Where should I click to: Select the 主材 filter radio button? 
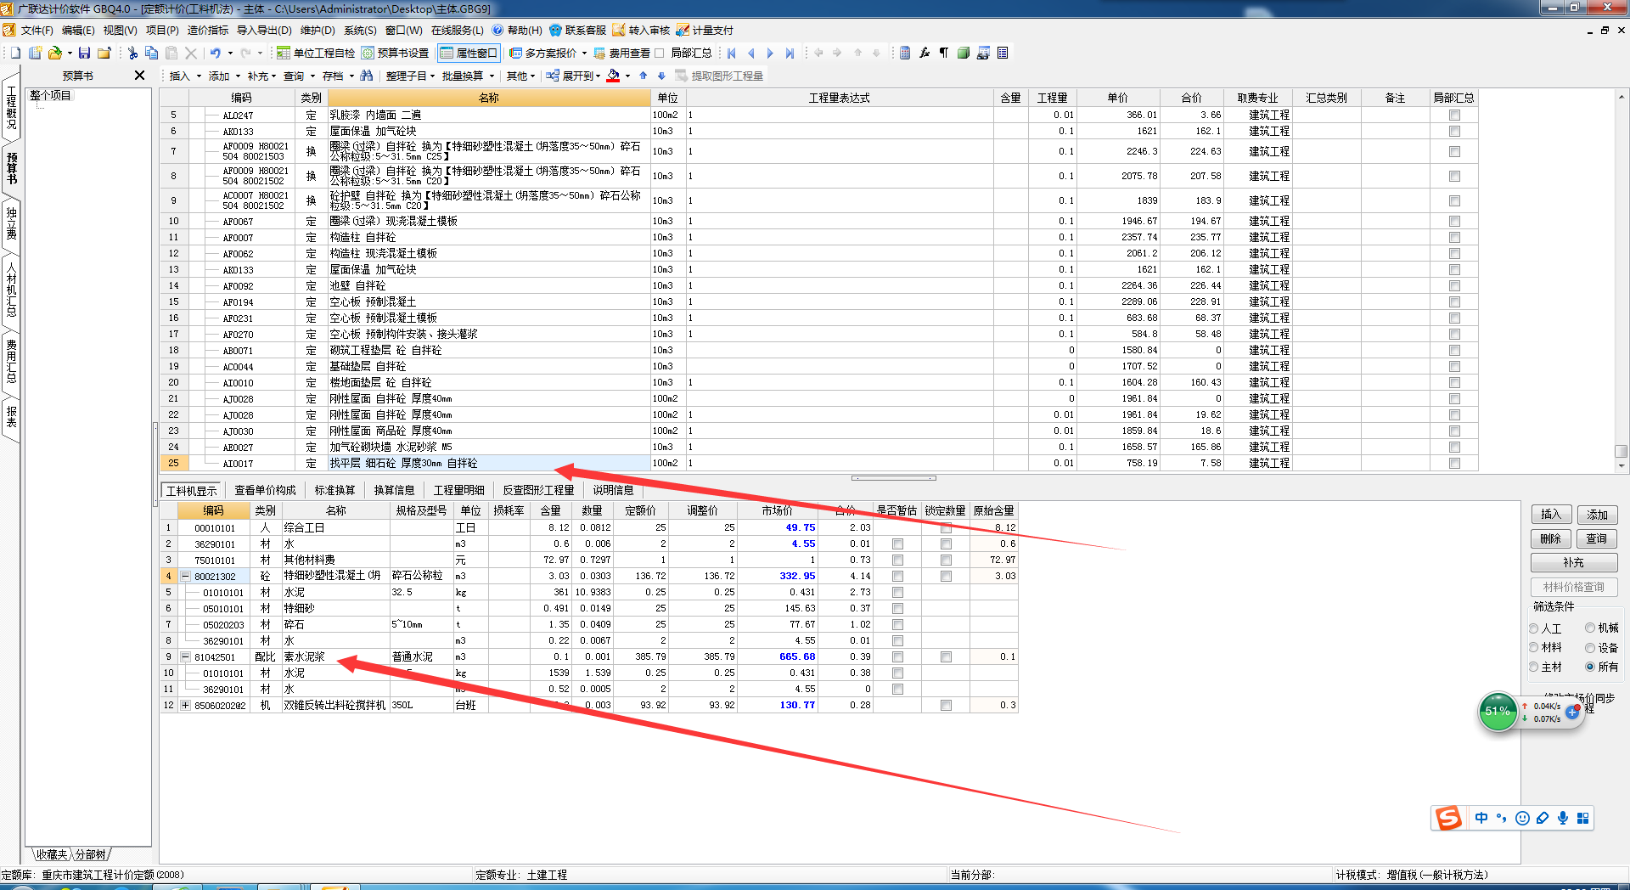(x=1534, y=667)
